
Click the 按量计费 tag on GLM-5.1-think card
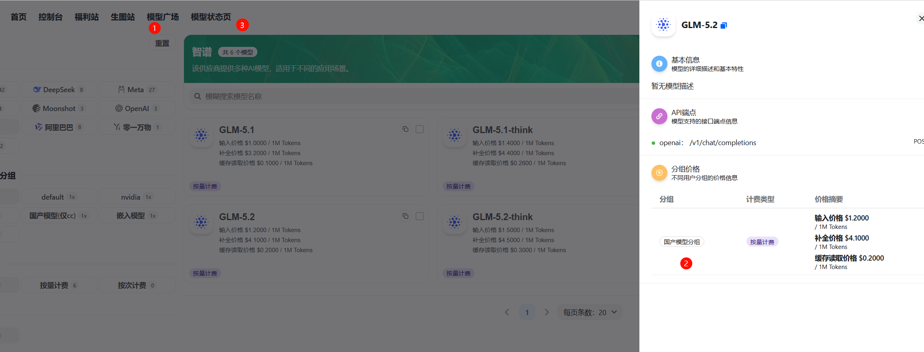click(x=458, y=186)
